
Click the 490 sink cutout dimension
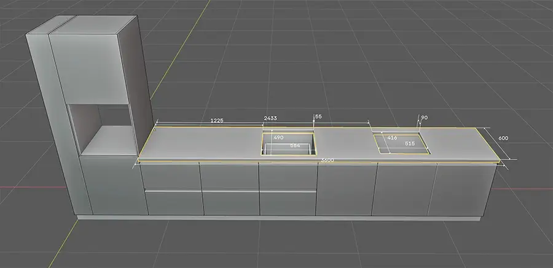[x=278, y=138]
